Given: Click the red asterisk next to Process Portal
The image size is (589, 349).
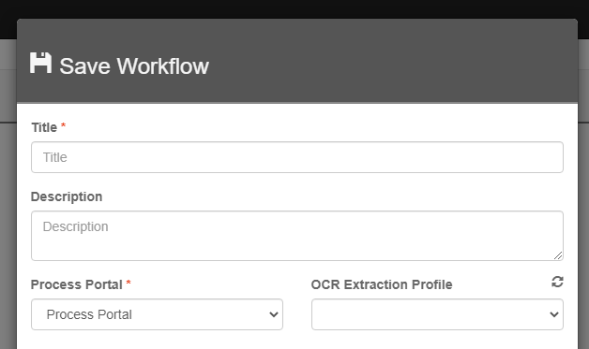Looking at the screenshot, I should (x=128, y=283).
